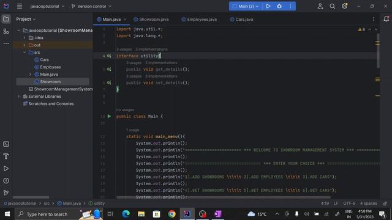Open Version control dropdown

[x=91, y=6]
